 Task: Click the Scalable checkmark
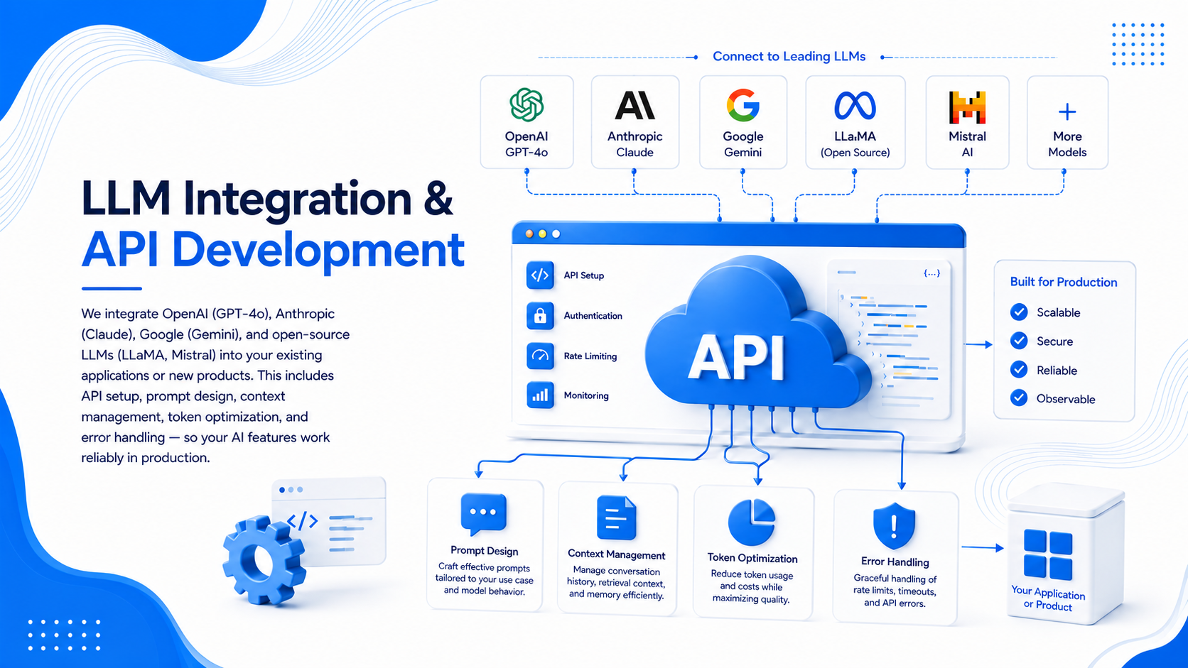pos(1019,312)
